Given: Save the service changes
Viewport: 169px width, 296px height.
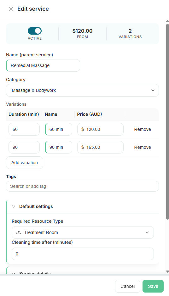Looking at the screenshot, I should (x=153, y=286).
